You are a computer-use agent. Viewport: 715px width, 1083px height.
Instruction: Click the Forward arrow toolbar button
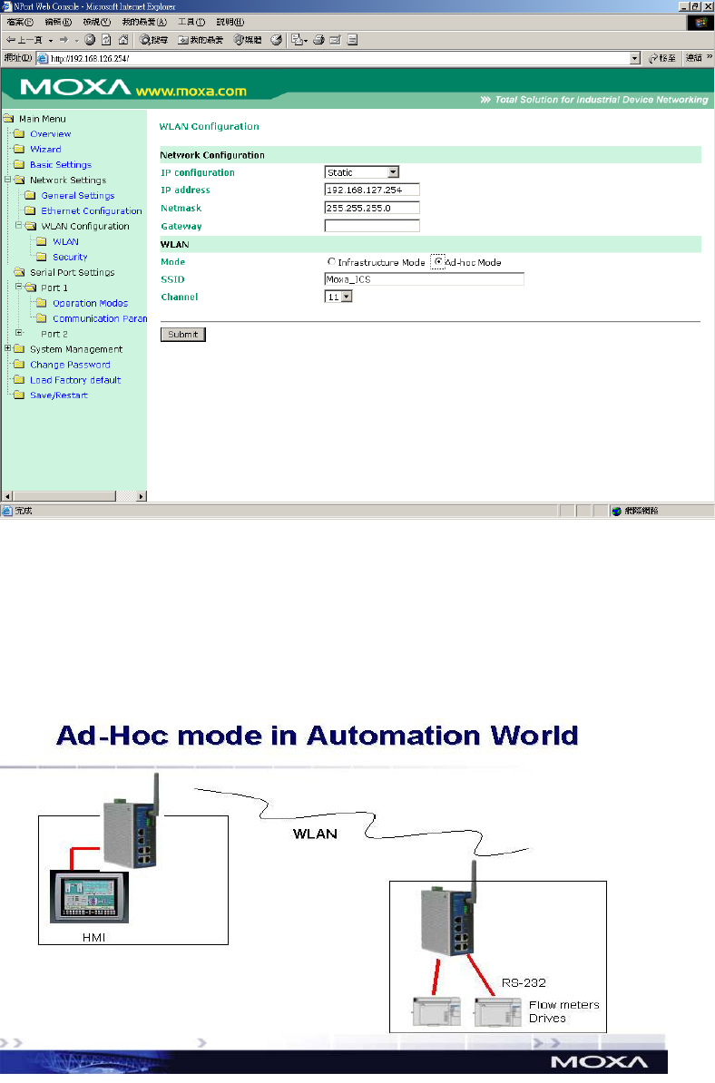[64, 40]
